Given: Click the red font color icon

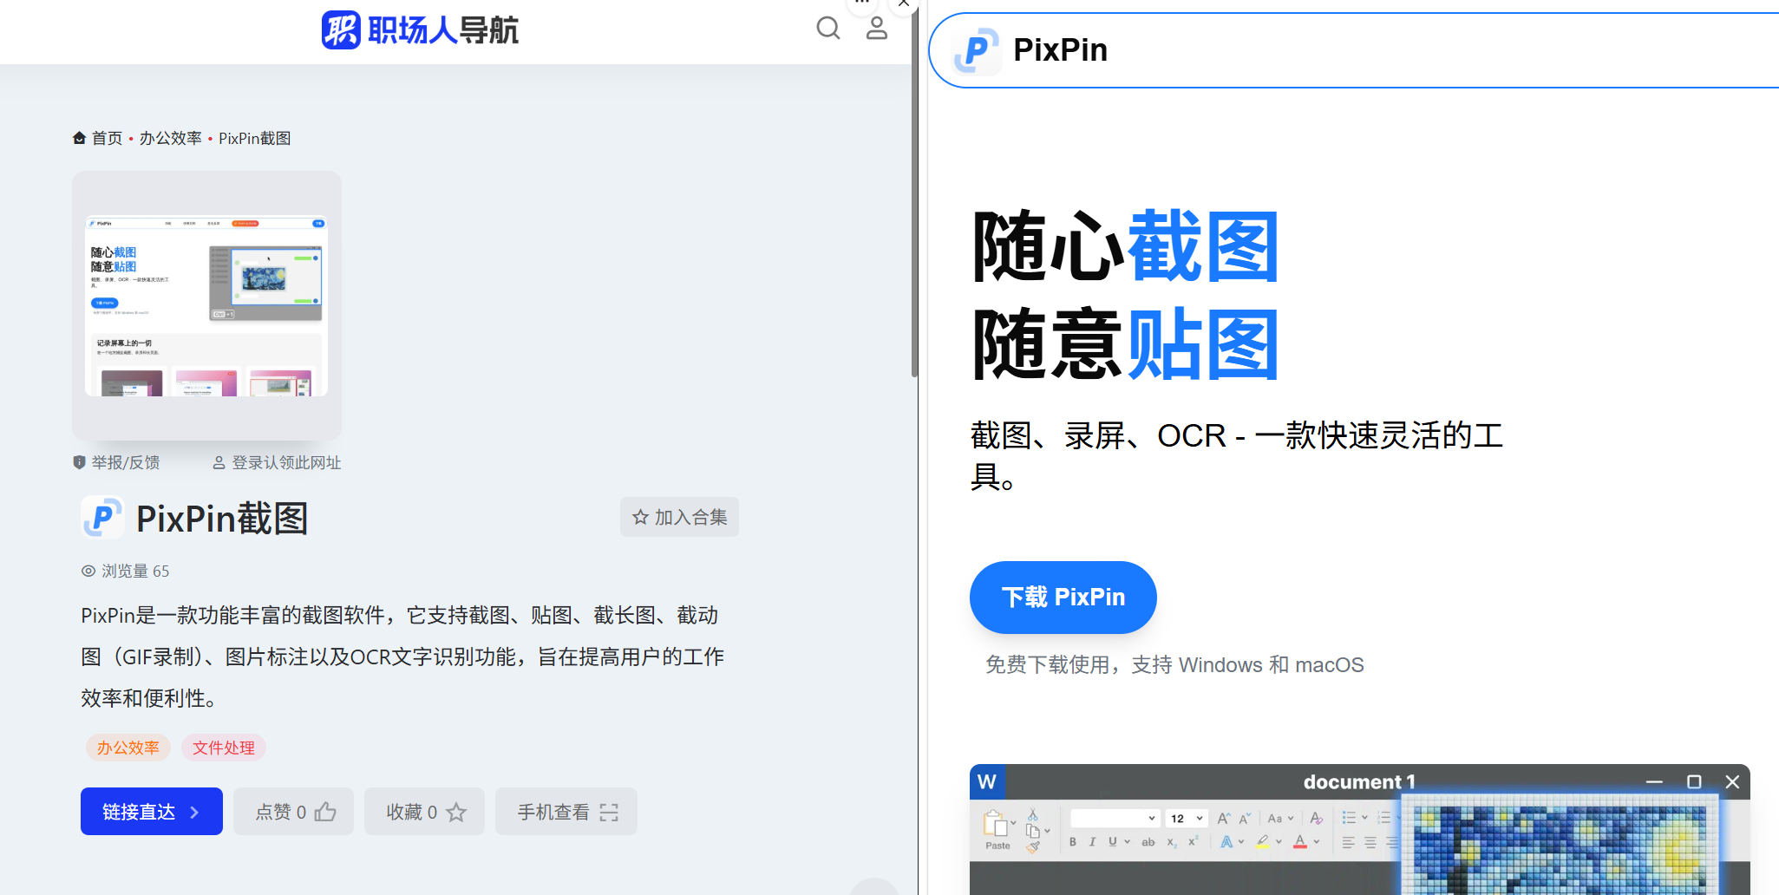Looking at the screenshot, I should [x=1300, y=842].
